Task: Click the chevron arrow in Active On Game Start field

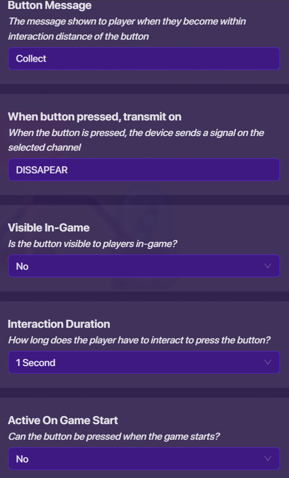Action: click(x=268, y=459)
